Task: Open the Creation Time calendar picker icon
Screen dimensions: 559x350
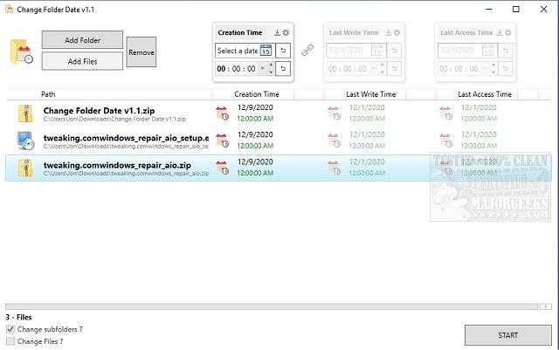Action: coord(266,51)
